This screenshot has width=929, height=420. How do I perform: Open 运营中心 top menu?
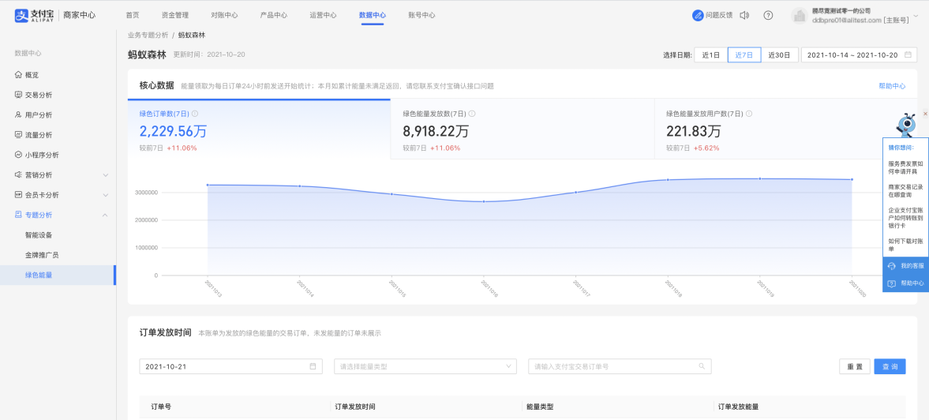tap(323, 16)
